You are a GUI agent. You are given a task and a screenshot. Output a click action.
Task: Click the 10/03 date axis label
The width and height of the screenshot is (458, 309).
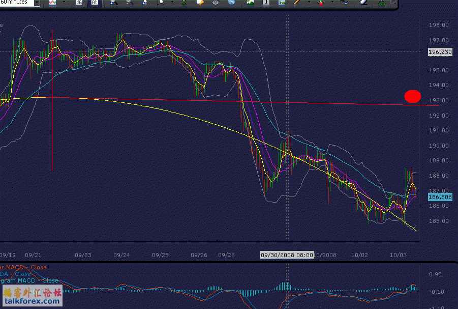tap(398, 255)
